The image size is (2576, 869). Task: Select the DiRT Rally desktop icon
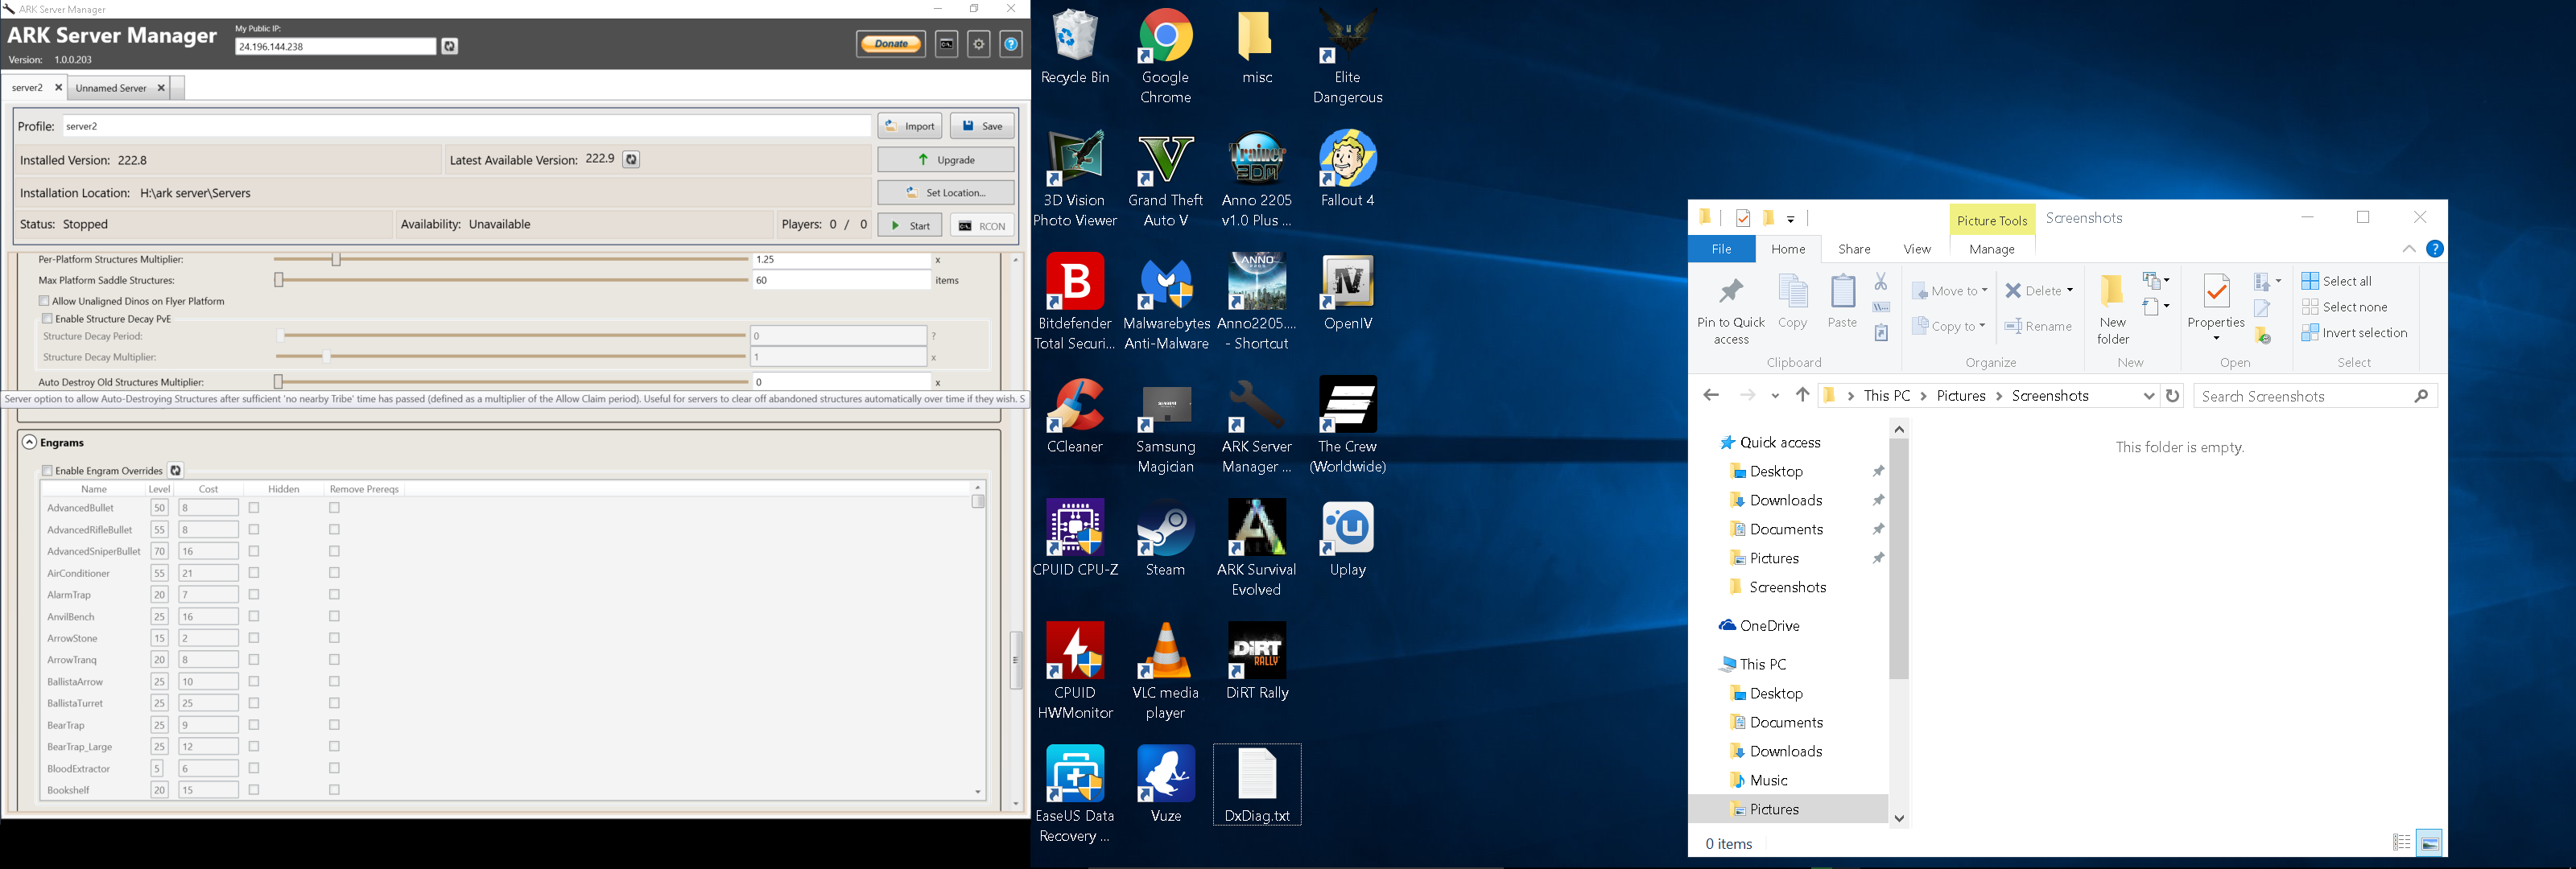1257,661
